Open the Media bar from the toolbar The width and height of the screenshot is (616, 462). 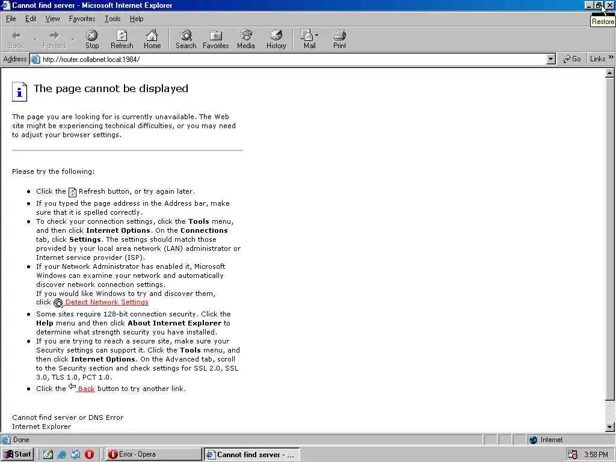[246, 39]
